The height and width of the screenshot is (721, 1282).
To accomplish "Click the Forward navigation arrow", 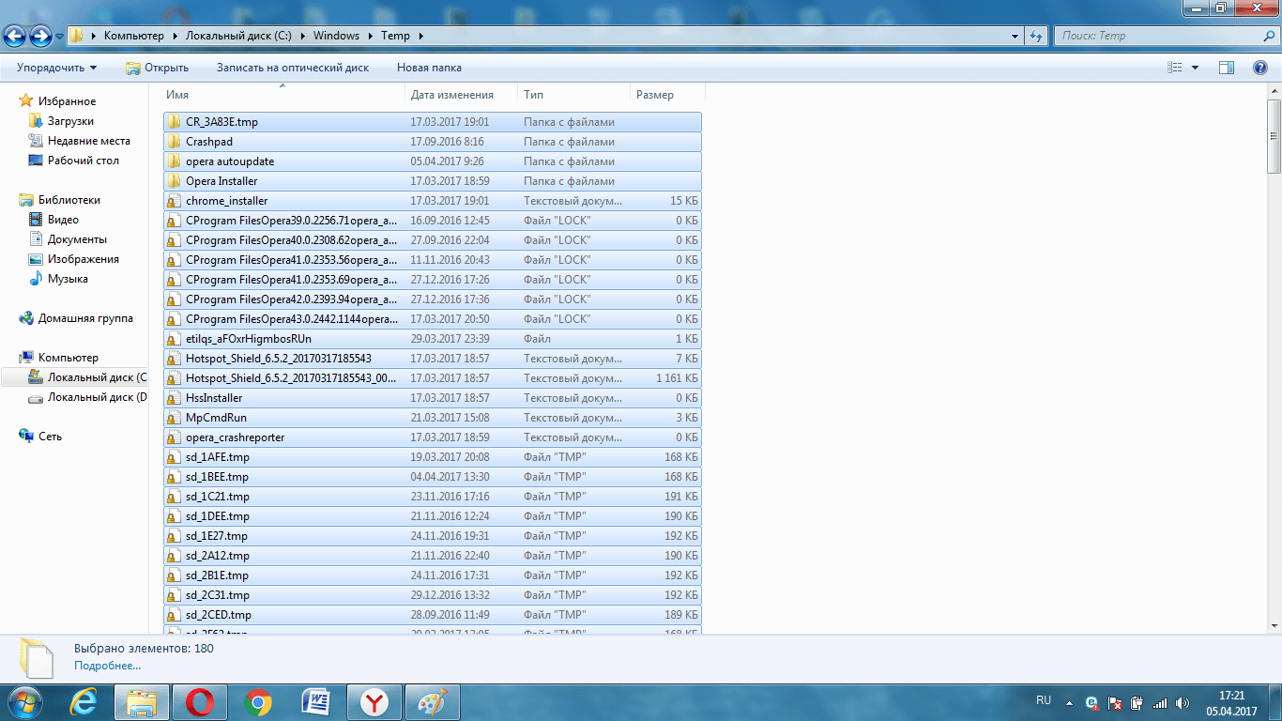I will pos(40,37).
